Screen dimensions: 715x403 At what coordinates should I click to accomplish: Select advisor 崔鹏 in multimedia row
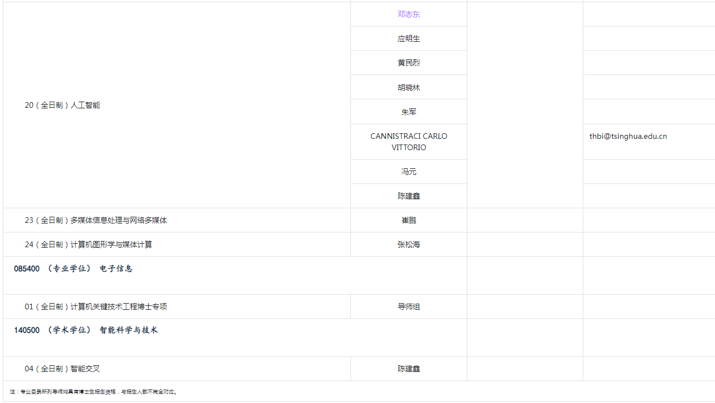408,220
